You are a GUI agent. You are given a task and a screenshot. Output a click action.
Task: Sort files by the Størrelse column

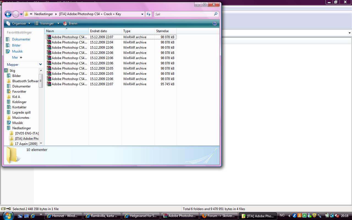[165, 31]
